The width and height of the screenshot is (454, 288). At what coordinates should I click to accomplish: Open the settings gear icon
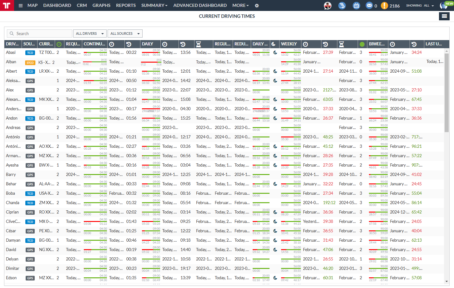tap(257, 6)
